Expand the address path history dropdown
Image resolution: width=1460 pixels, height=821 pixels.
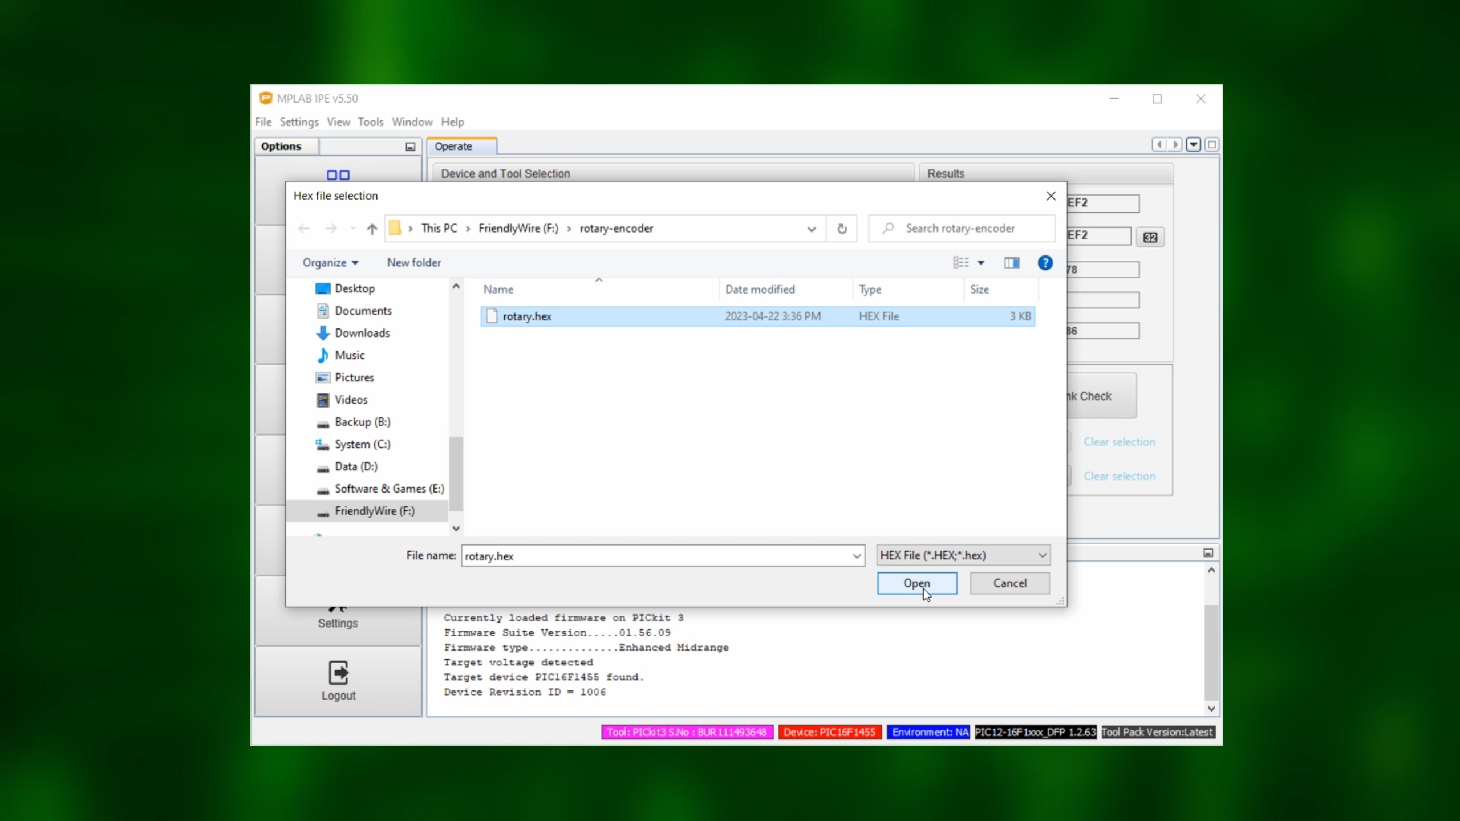[811, 229]
